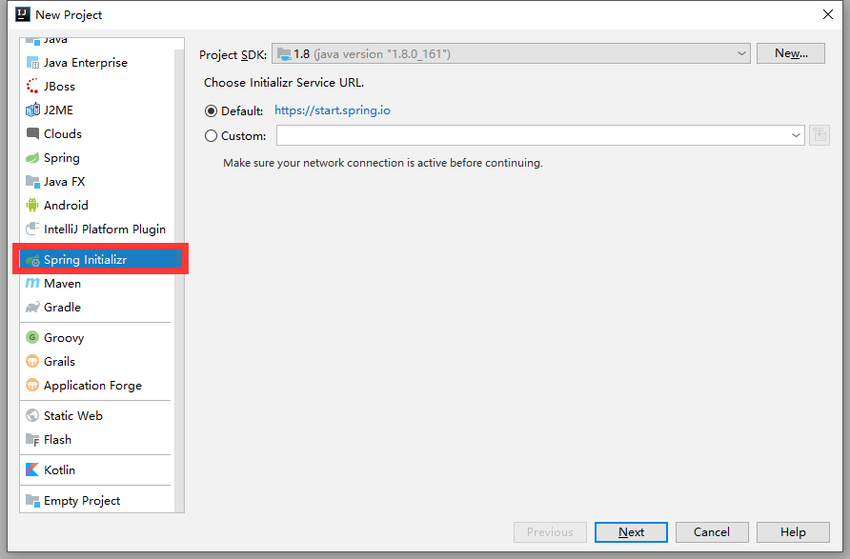Select the JBoss project type icon
This screenshot has width=850, height=559.
(30, 86)
